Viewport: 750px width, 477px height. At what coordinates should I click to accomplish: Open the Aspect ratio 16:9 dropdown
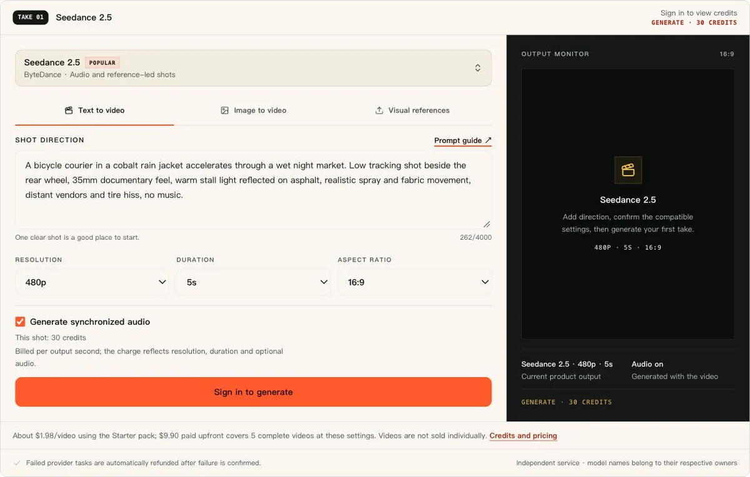tap(414, 282)
